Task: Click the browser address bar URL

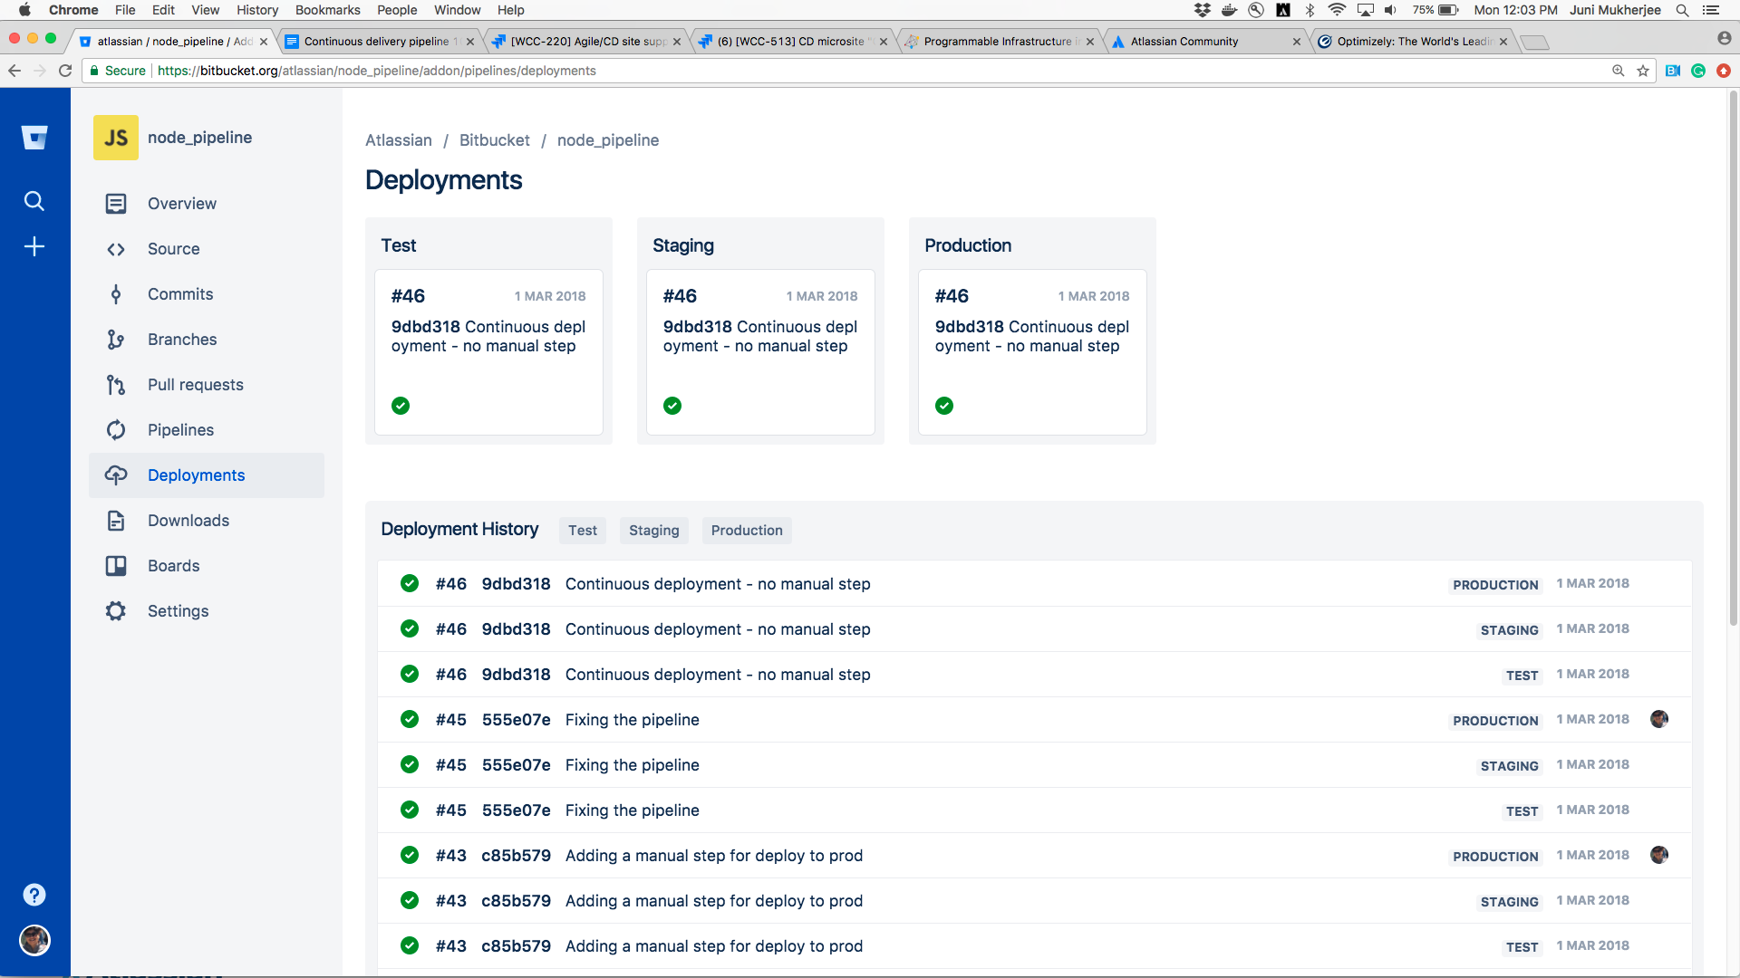Action: coord(376,71)
